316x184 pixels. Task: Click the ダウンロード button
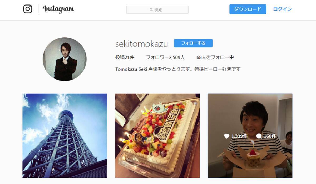[x=248, y=9]
